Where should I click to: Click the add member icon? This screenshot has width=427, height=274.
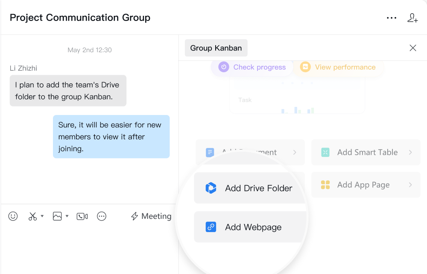click(412, 18)
